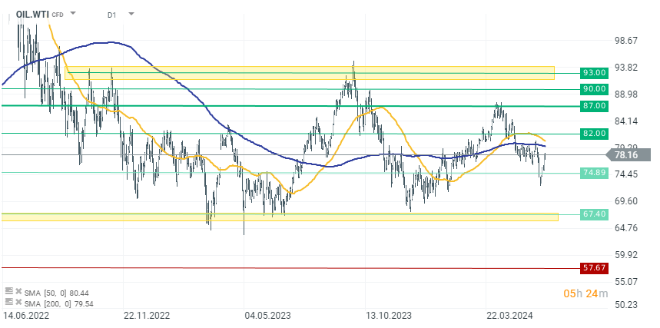Click the 05h 24m candle countdown timer
Viewport: 660px width, 328px height.
click(x=585, y=293)
